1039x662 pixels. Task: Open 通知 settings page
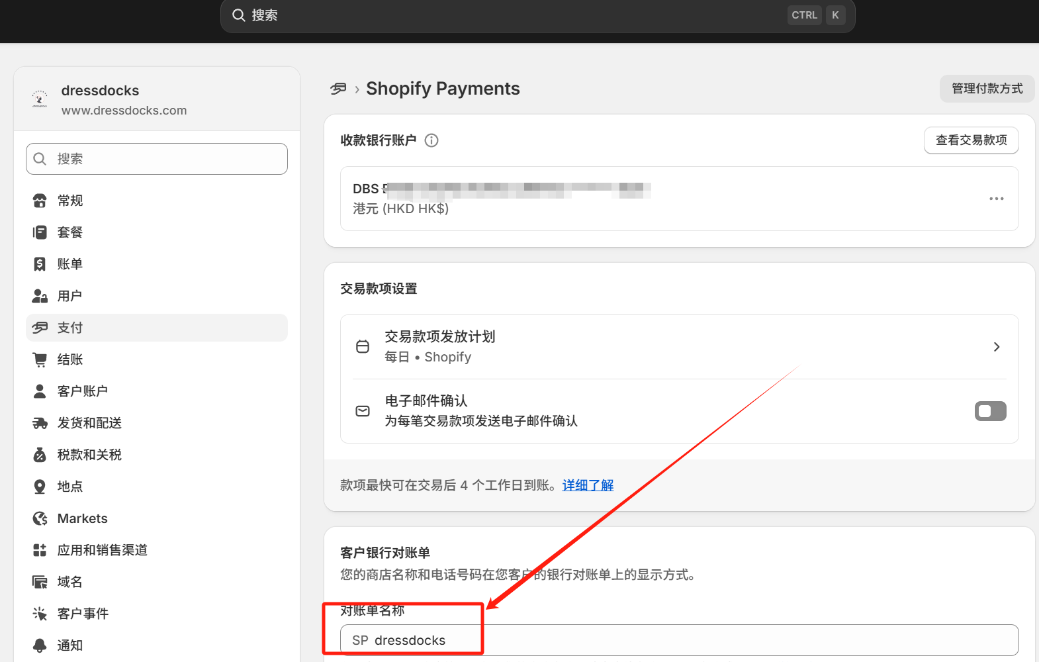coord(157,645)
